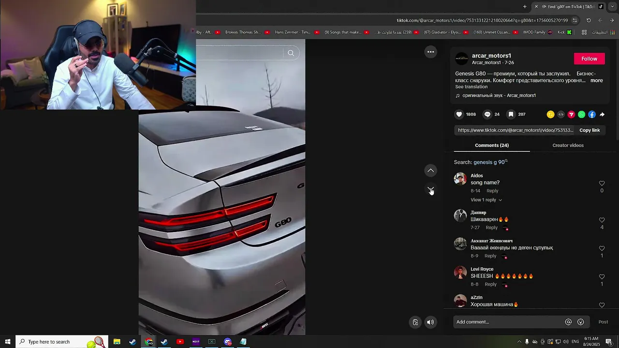Open the Windows Start menu
The image size is (619, 348).
[8, 342]
